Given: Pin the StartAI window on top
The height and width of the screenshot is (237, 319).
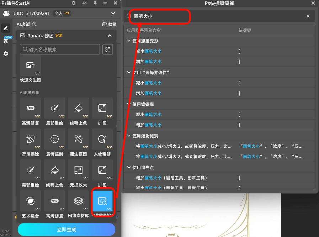Looking at the screenshot, I should point(95,3).
